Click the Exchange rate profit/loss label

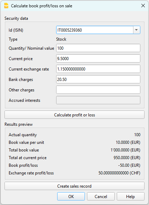click(x=31, y=173)
